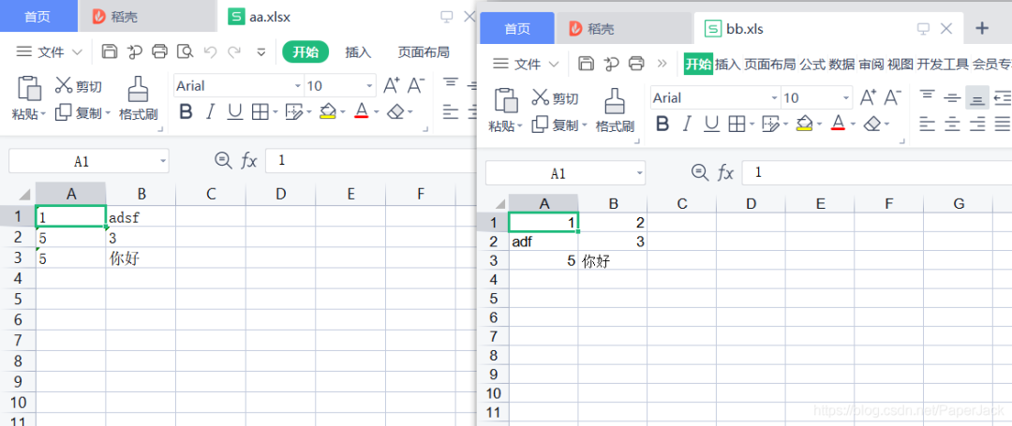Viewport: 1012px width, 426px height.
Task: Click 格式刷 in bb.xls window
Action: [x=615, y=110]
